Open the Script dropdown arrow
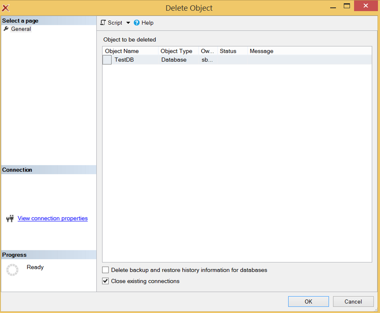This screenshot has height=313, width=380. click(x=128, y=23)
